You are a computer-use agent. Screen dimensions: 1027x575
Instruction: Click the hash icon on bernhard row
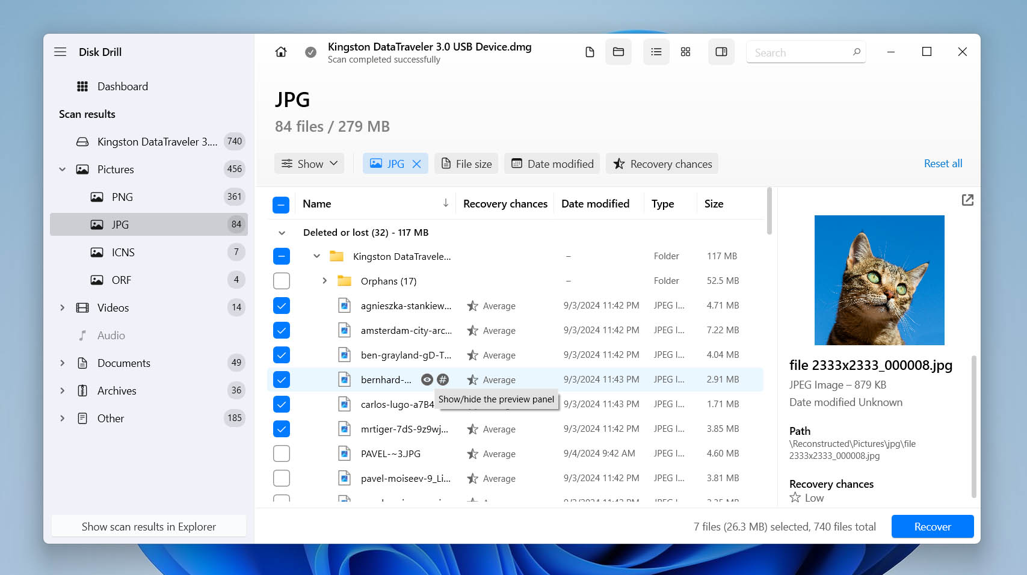point(443,380)
